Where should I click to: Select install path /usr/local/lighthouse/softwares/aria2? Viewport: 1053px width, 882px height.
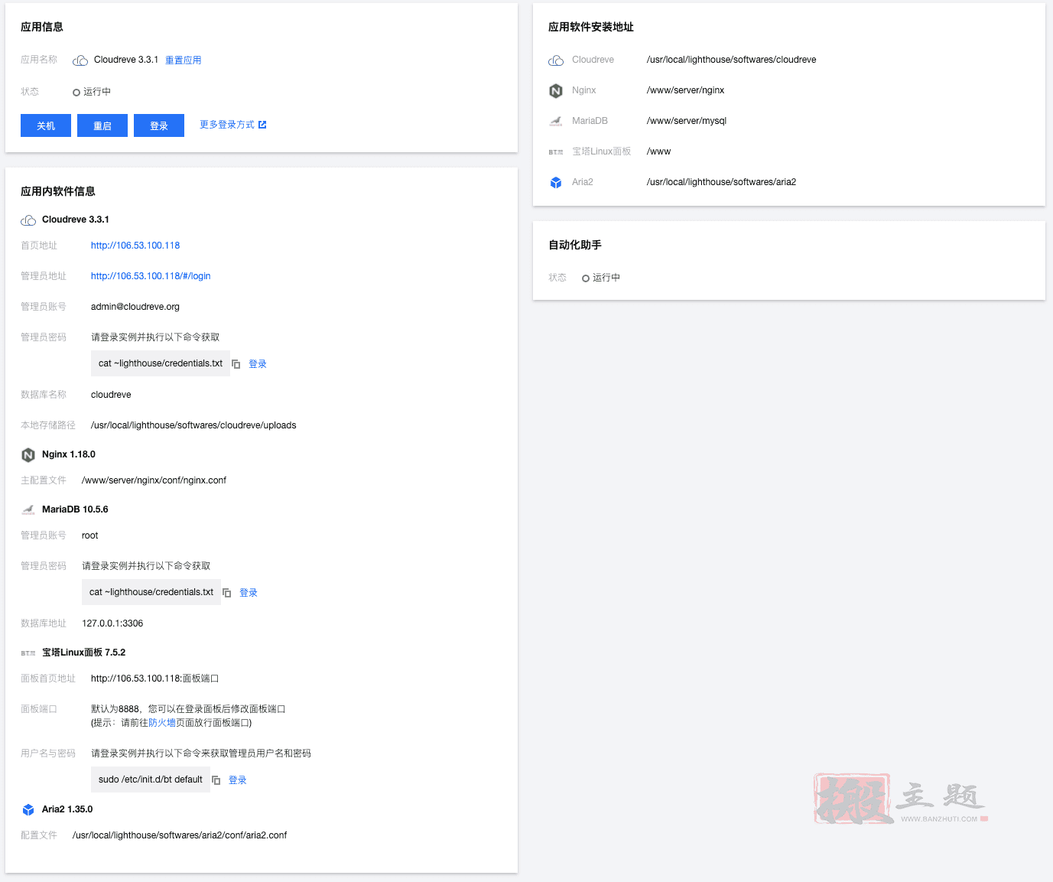[x=722, y=182]
